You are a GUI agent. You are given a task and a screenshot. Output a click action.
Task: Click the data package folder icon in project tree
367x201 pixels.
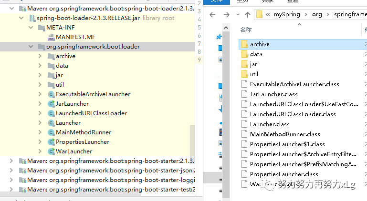pos(51,66)
